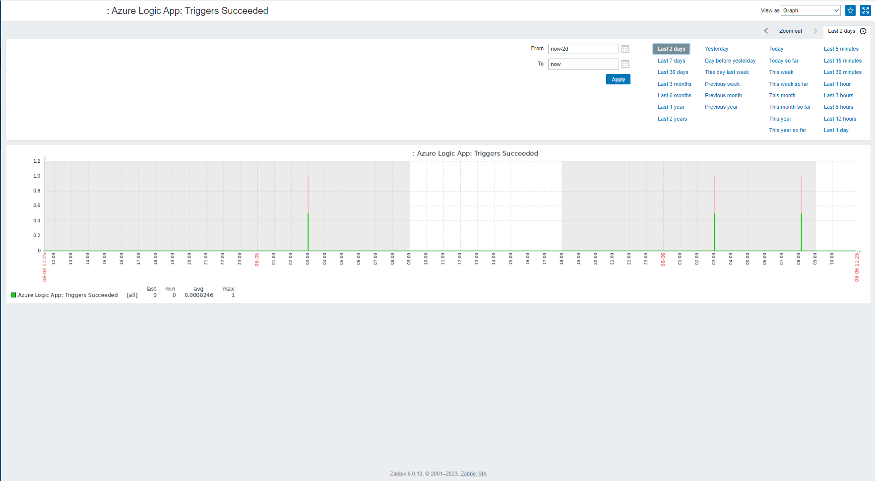Expand the View as Graph dropdown
This screenshot has width=875, height=481.
coord(811,10)
